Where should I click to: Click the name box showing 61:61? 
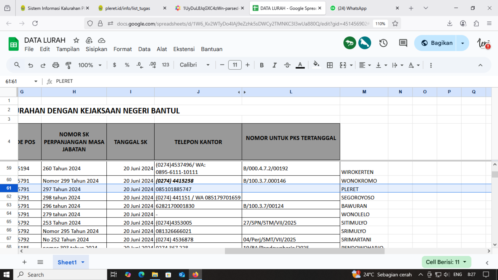pos(18,81)
